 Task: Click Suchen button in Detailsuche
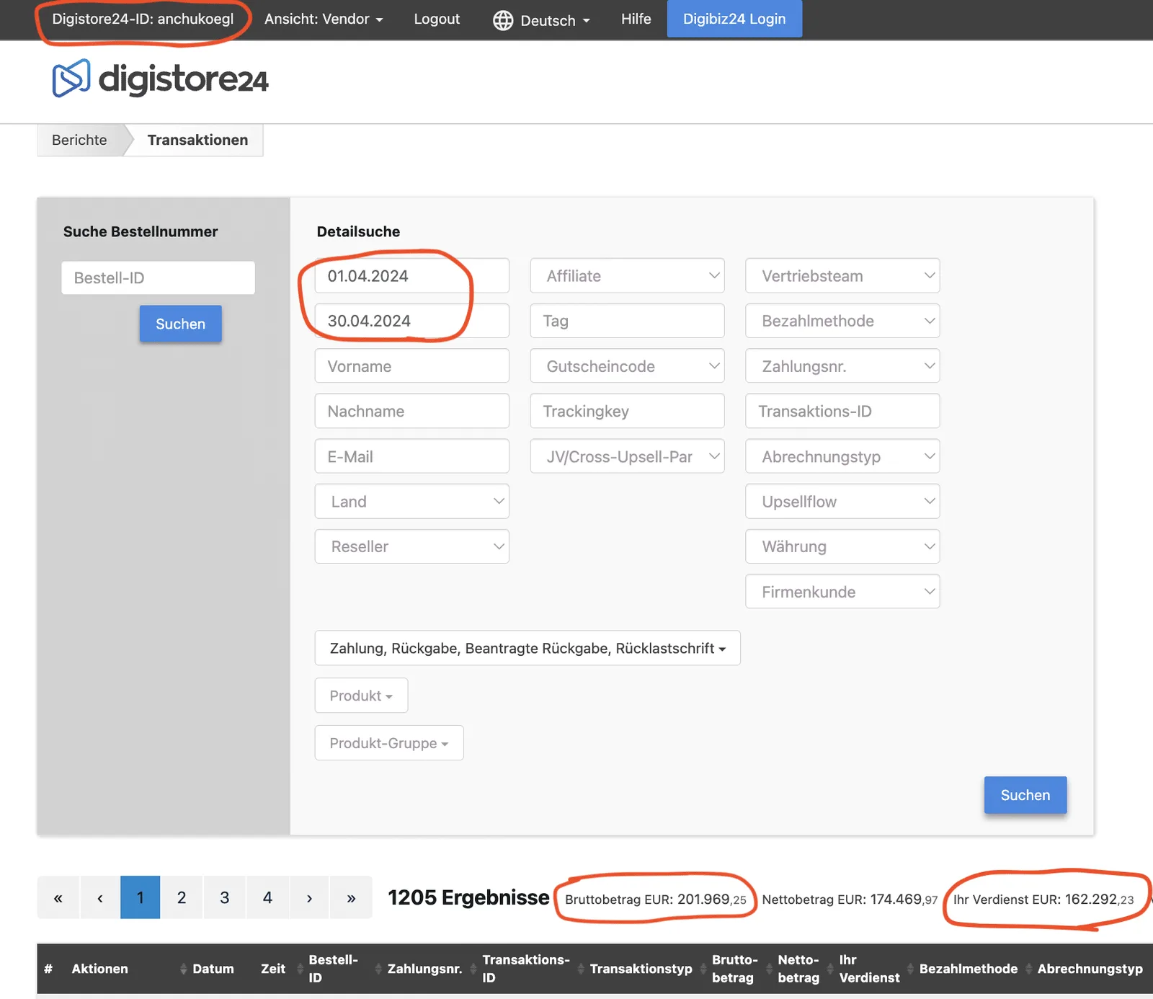[x=1025, y=795]
